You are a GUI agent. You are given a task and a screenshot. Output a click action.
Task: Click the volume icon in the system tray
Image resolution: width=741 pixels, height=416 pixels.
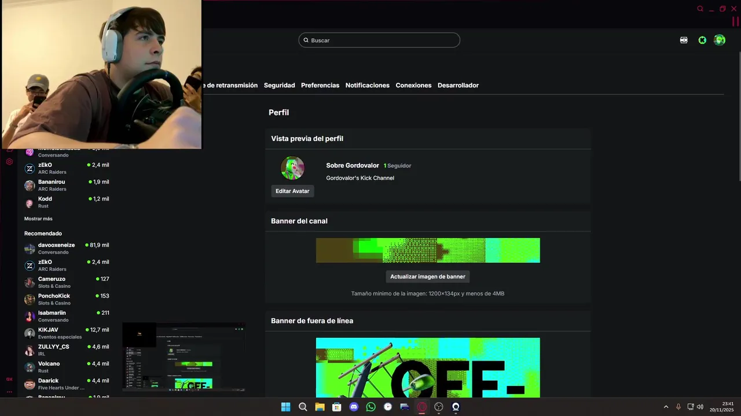[700, 407]
